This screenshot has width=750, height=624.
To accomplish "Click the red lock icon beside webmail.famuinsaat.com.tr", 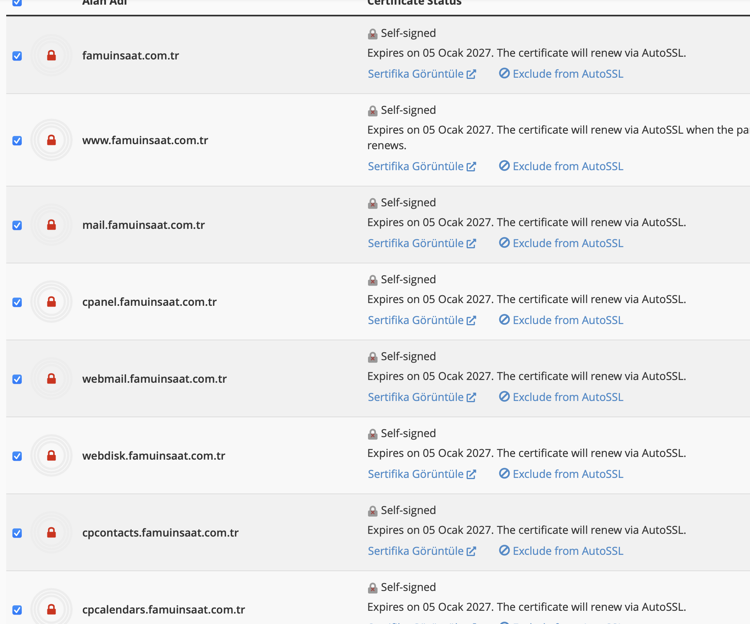I will (51, 378).
